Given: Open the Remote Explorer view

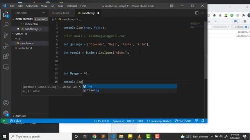Looking at the screenshot, I should click(x=6, y=67).
